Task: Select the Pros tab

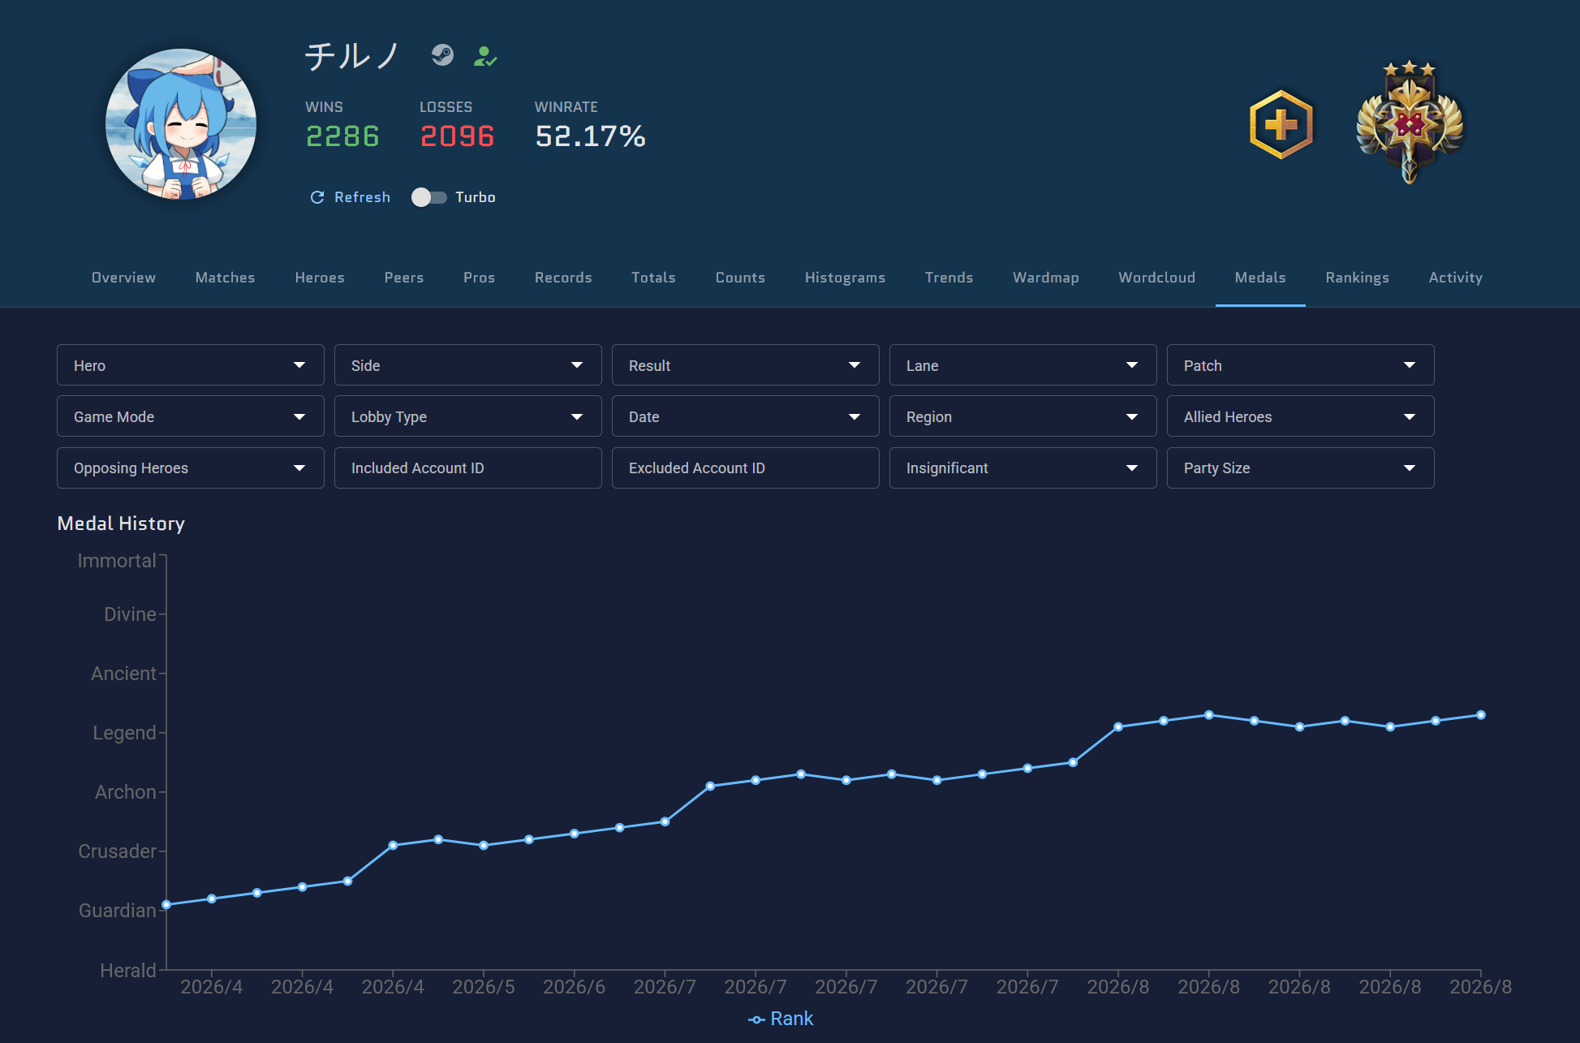Action: (x=479, y=278)
